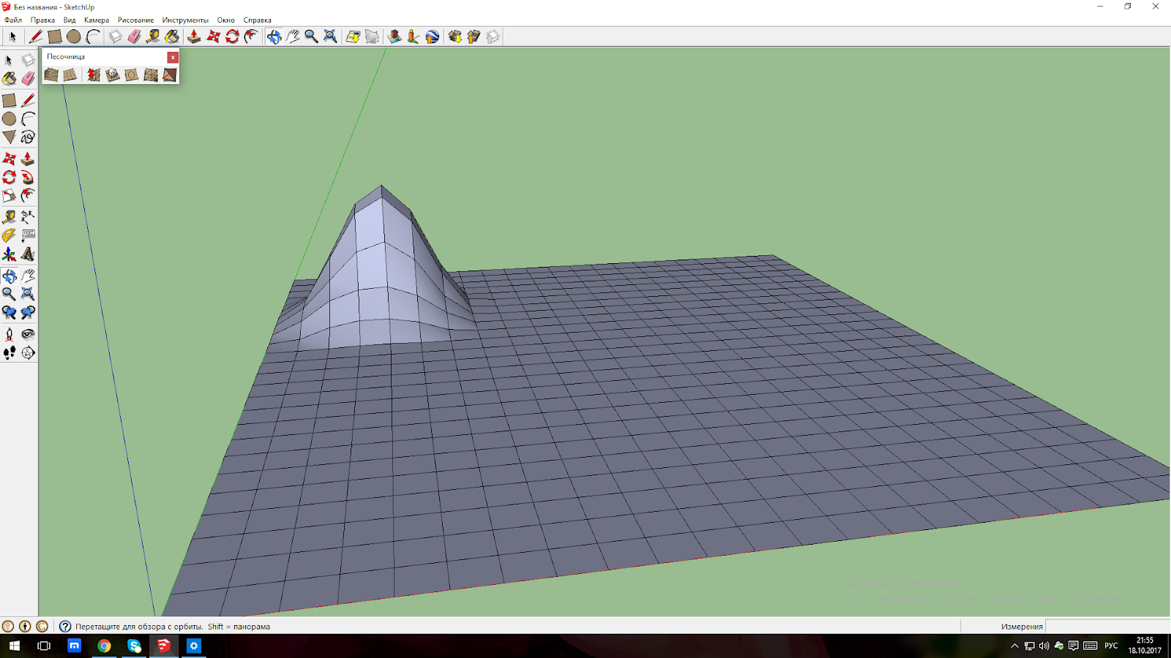
Task: Activate the Smoove sandbox tool
Action: click(94, 75)
